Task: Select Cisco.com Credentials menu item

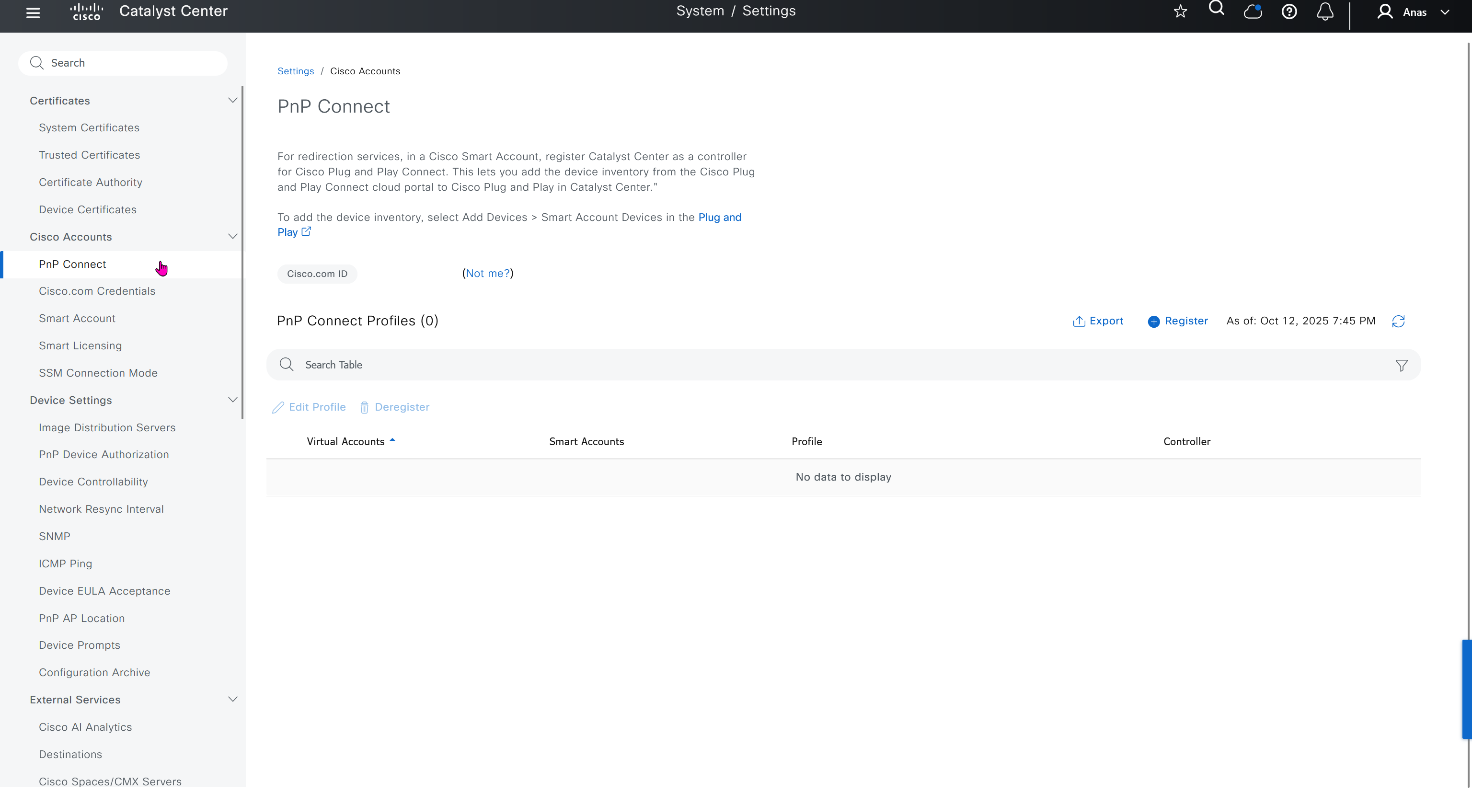Action: (97, 291)
